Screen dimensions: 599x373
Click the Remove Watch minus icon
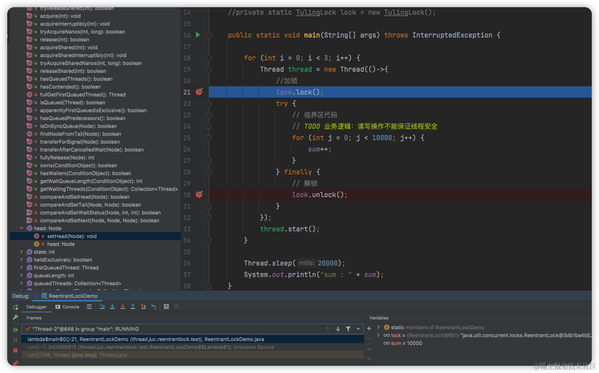click(369, 338)
